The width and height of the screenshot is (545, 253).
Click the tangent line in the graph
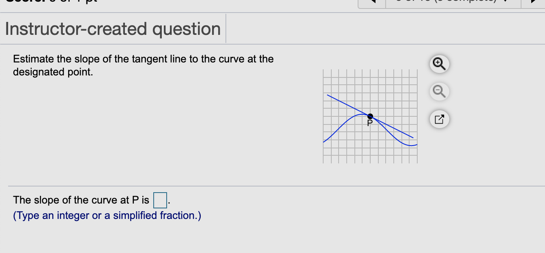(341, 101)
